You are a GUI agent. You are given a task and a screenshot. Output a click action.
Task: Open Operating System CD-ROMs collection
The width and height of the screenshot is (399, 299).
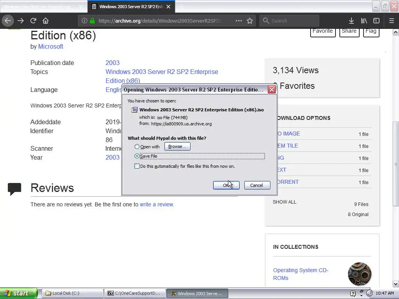[301, 274]
